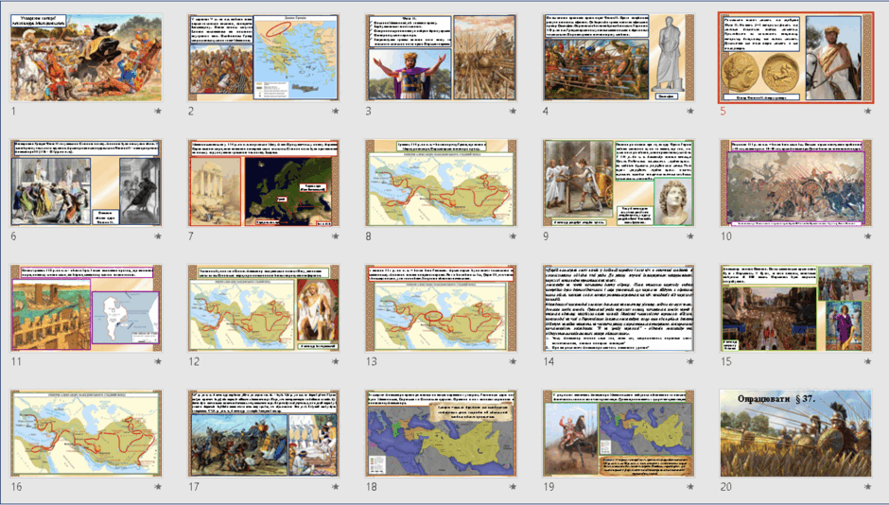Click the animation star under slide 7
Viewport: 889px width, 505px height.
pos(335,236)
